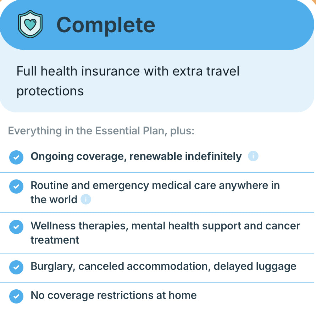The image size is (316, 334).
Task: Click 'Full health insurance with extra travel protections'
Action: pyautogui.click(x=128, y=81)
